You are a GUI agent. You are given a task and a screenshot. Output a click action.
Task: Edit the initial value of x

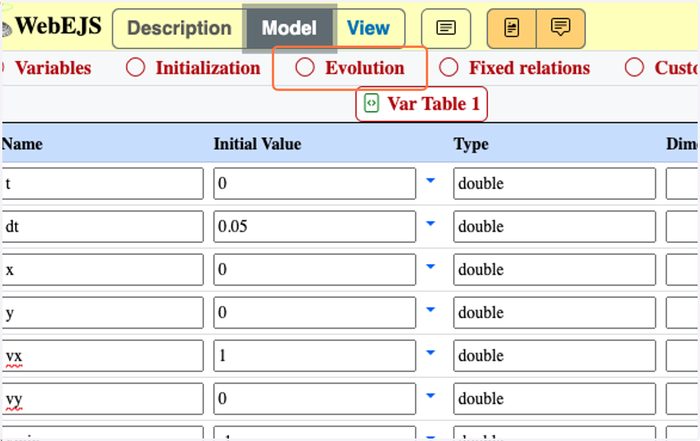click(x=315, y=269)
